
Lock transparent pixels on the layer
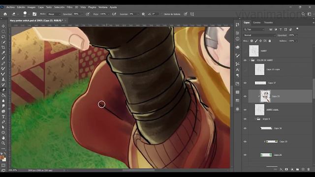(x=252, y=41)
